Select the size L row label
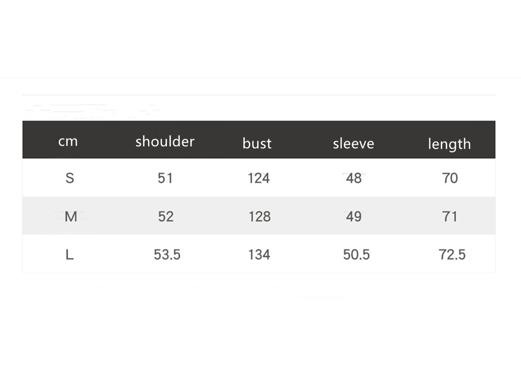 70,254
